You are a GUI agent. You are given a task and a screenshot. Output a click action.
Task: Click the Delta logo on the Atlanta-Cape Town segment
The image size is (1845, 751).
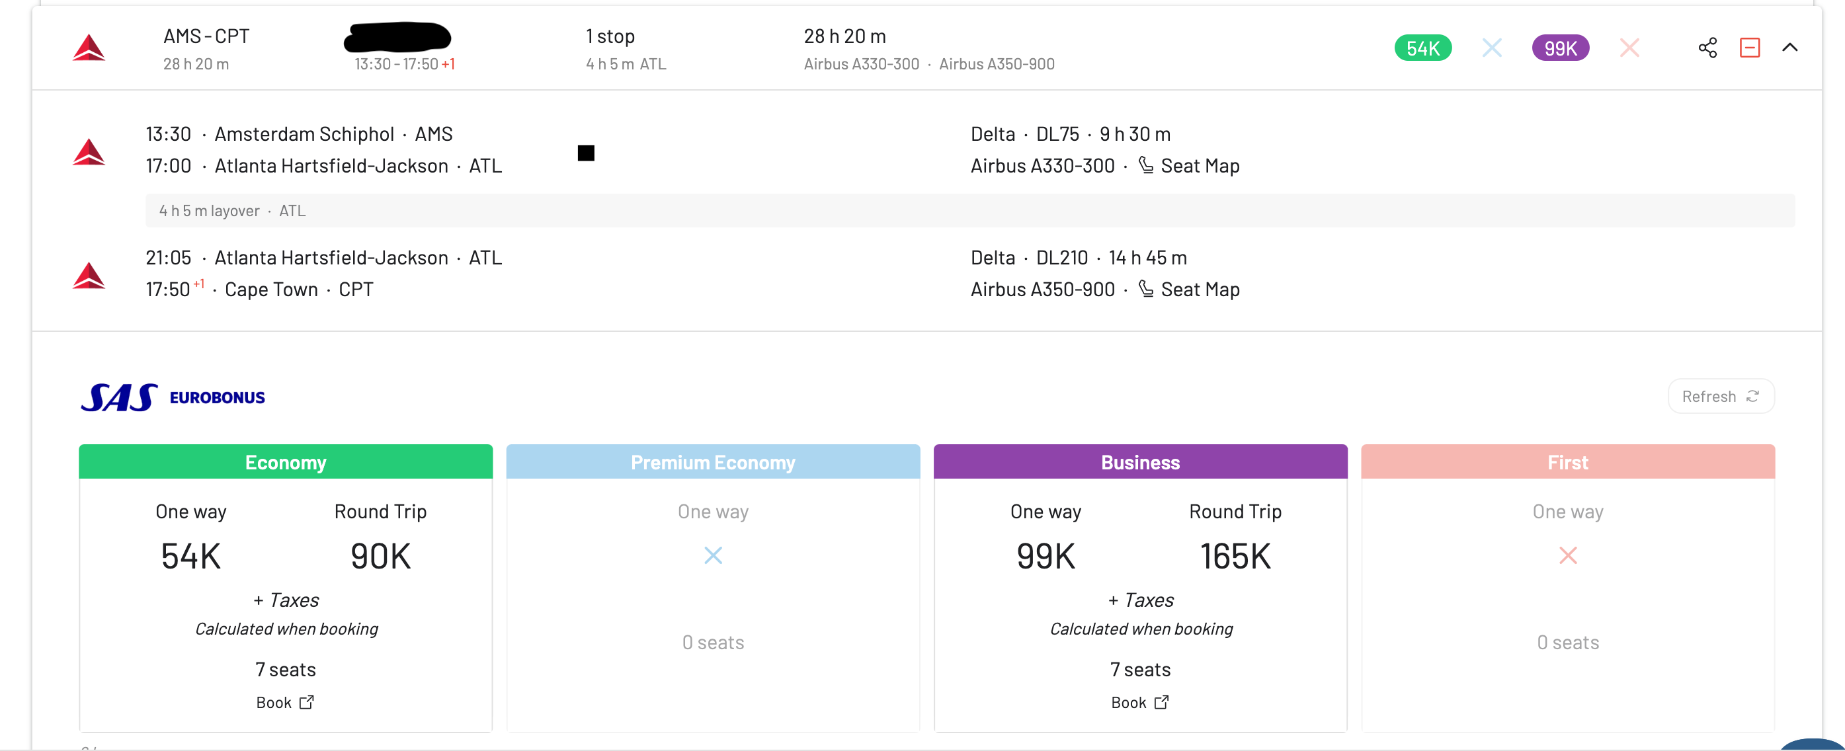(89, 276)
